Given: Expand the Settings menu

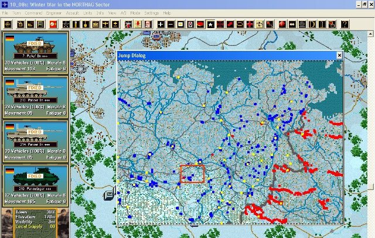Looking at the screenshot, I should [151, 12].
